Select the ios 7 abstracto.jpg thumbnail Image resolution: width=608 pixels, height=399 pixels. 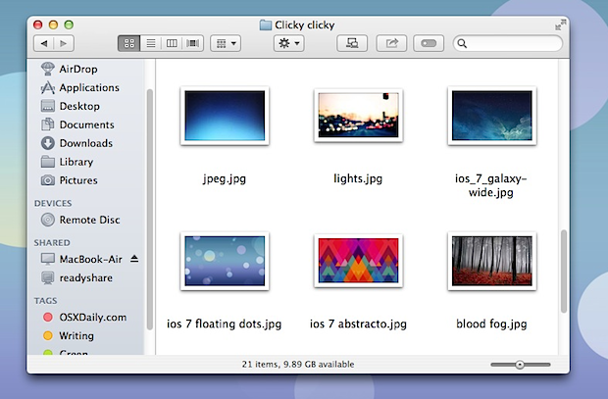click(x=358, y=261)
